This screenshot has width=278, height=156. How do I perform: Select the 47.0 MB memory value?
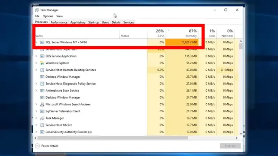pyautogui.click(x=191, y=70)
